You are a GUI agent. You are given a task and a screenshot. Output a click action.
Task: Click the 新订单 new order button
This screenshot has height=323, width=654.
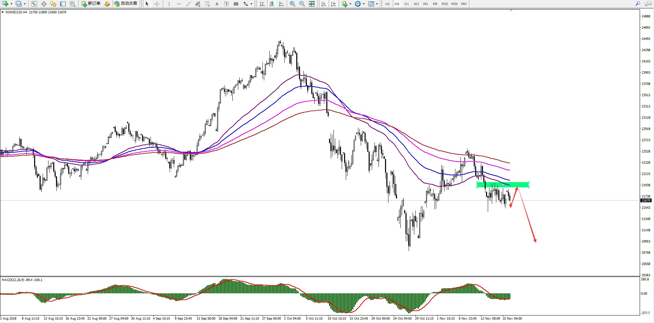(x=91, y=4)
